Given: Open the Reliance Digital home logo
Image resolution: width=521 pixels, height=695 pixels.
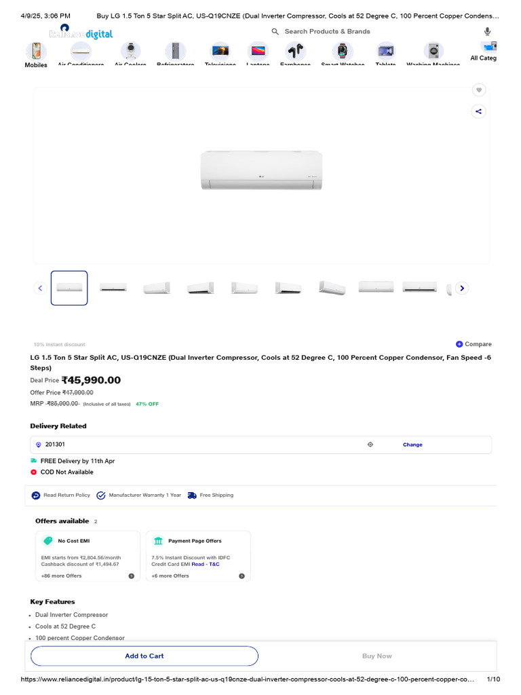Looking at the screenshot, I should tap(81, 32).
